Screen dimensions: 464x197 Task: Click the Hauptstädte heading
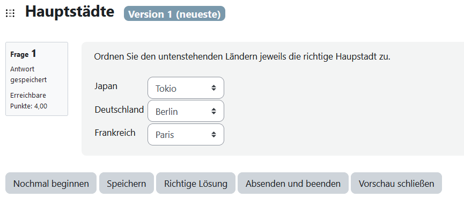tap(70, 12)
